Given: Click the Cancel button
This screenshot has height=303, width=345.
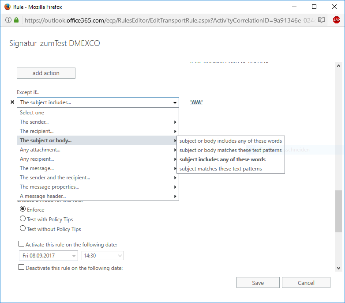Looking at the screenshot, I should click(306, 283).
